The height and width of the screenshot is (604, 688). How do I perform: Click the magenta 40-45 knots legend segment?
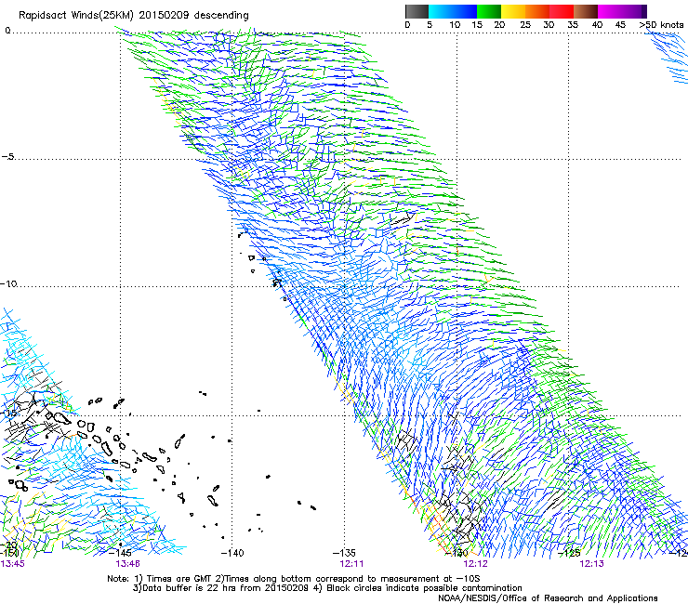pyautogui.click(x=610, y=11)
